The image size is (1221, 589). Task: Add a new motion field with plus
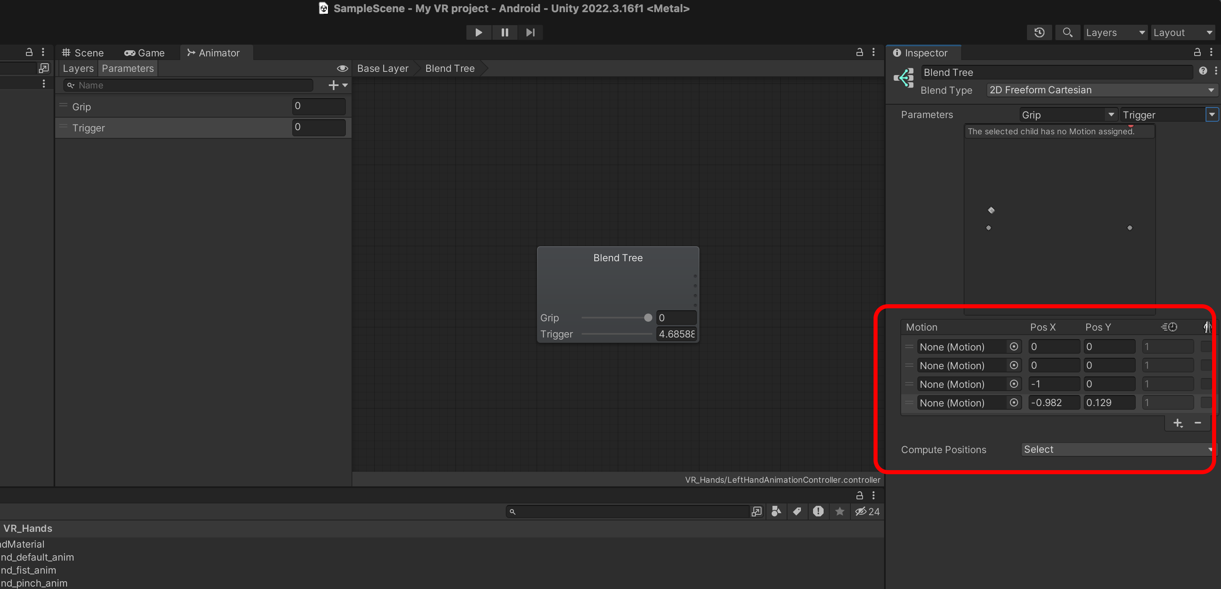click(x=1178, y=423)
